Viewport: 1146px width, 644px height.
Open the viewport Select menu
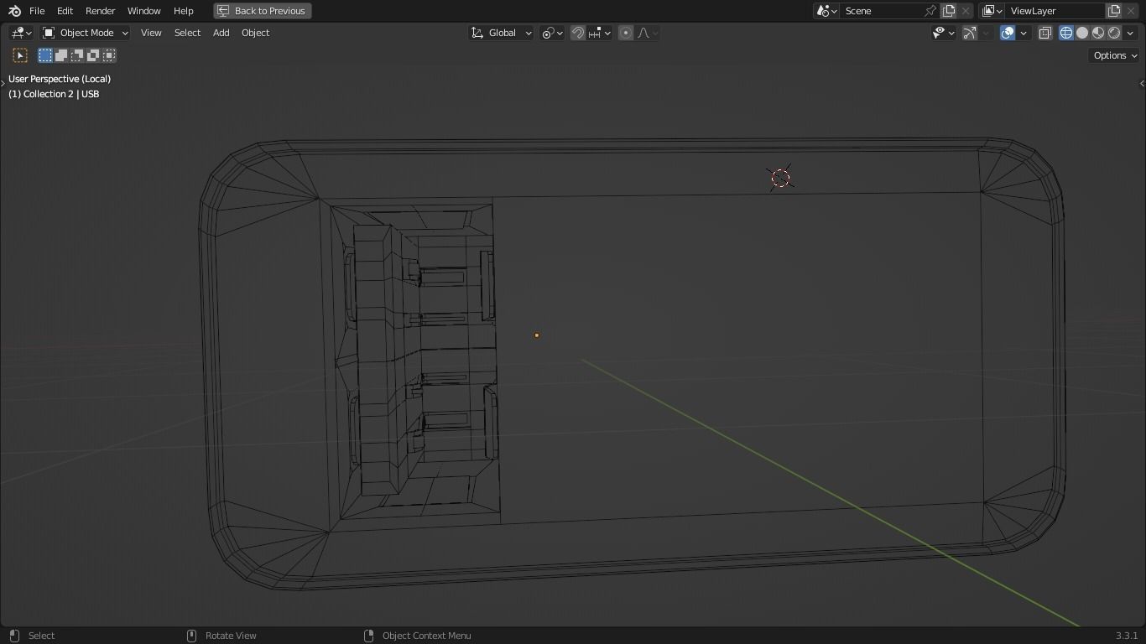coord(187,33)
